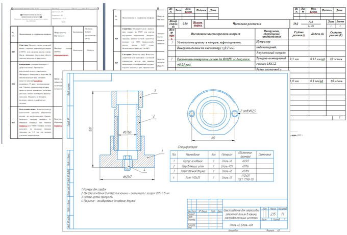Screen dimensions: 347x235
Task: Select position callout '3' on section view
Action: click(155, 91)
